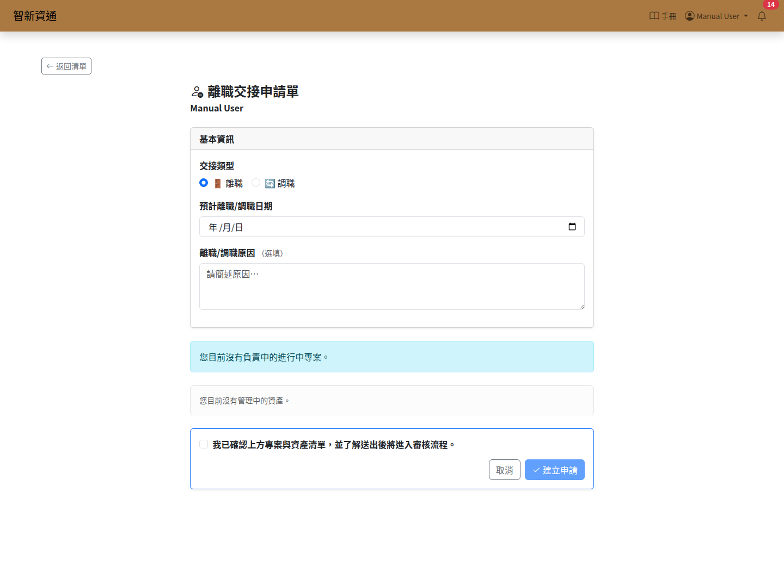The width and height of the screenshot is (784, 561).
Task: Focus the 預計離職/調職日期 date input
Action: coord(392,227)
